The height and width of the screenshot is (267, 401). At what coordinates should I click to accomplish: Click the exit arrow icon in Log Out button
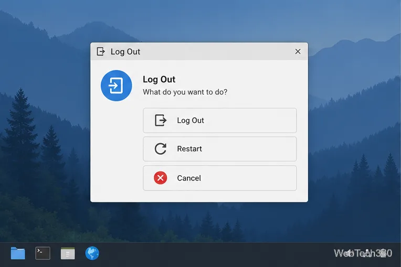[161, 120]
